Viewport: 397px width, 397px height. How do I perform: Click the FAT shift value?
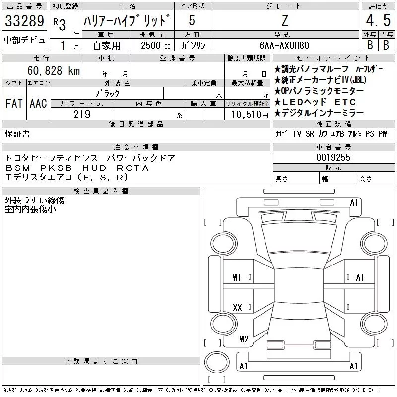click(x=14, y=103)
